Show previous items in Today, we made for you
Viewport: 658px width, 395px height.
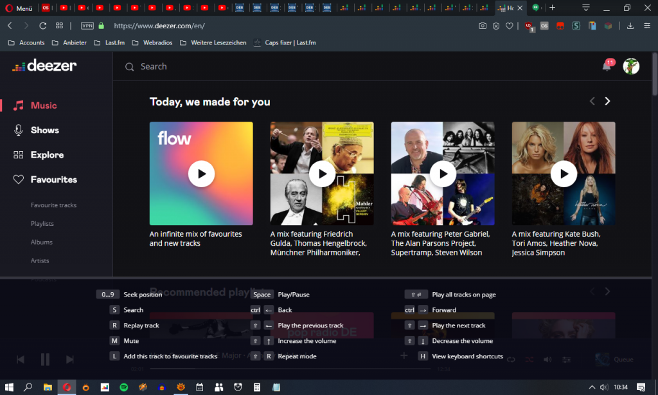coord(592,101)
